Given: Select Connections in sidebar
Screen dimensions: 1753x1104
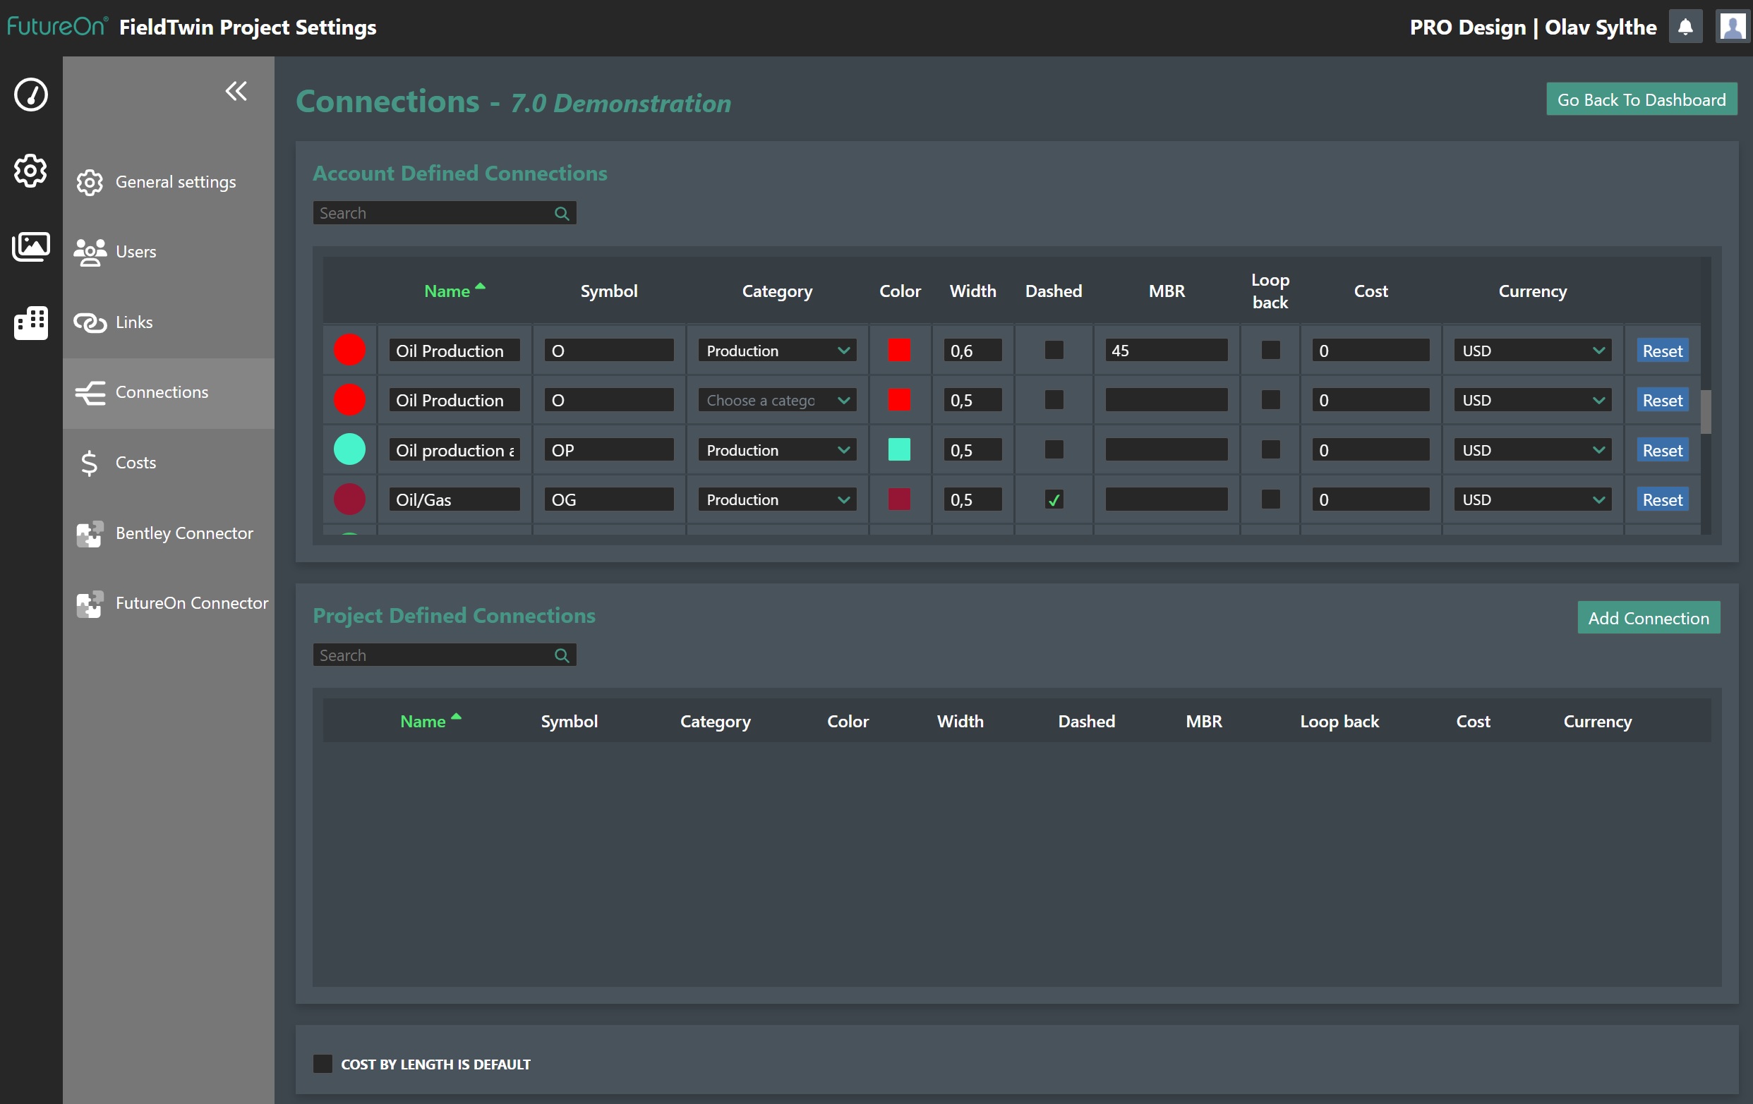Looking at the screenshot, I should (168, 393).
